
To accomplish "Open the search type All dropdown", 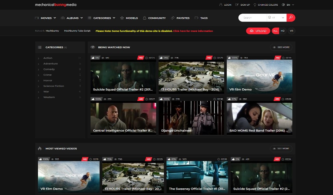I will pos(276,18).
